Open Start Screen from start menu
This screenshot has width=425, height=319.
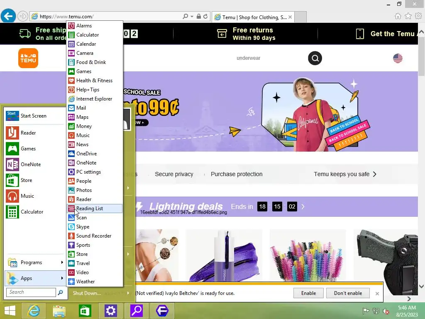coord(35,116)
